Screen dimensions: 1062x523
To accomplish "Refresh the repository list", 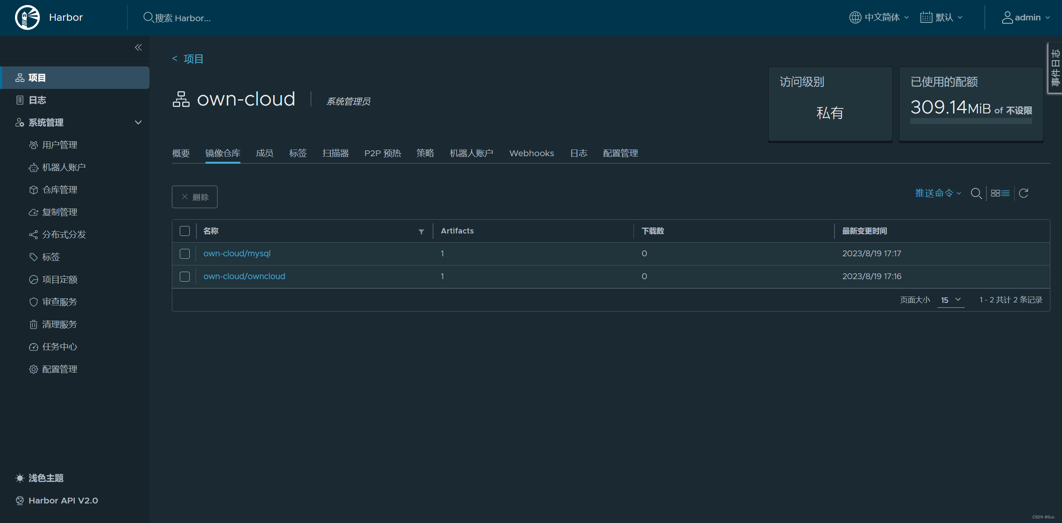I will (x=1023, y=193).
